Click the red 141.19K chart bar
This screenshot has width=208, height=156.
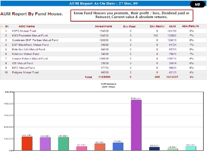click(x=27, y=143)
